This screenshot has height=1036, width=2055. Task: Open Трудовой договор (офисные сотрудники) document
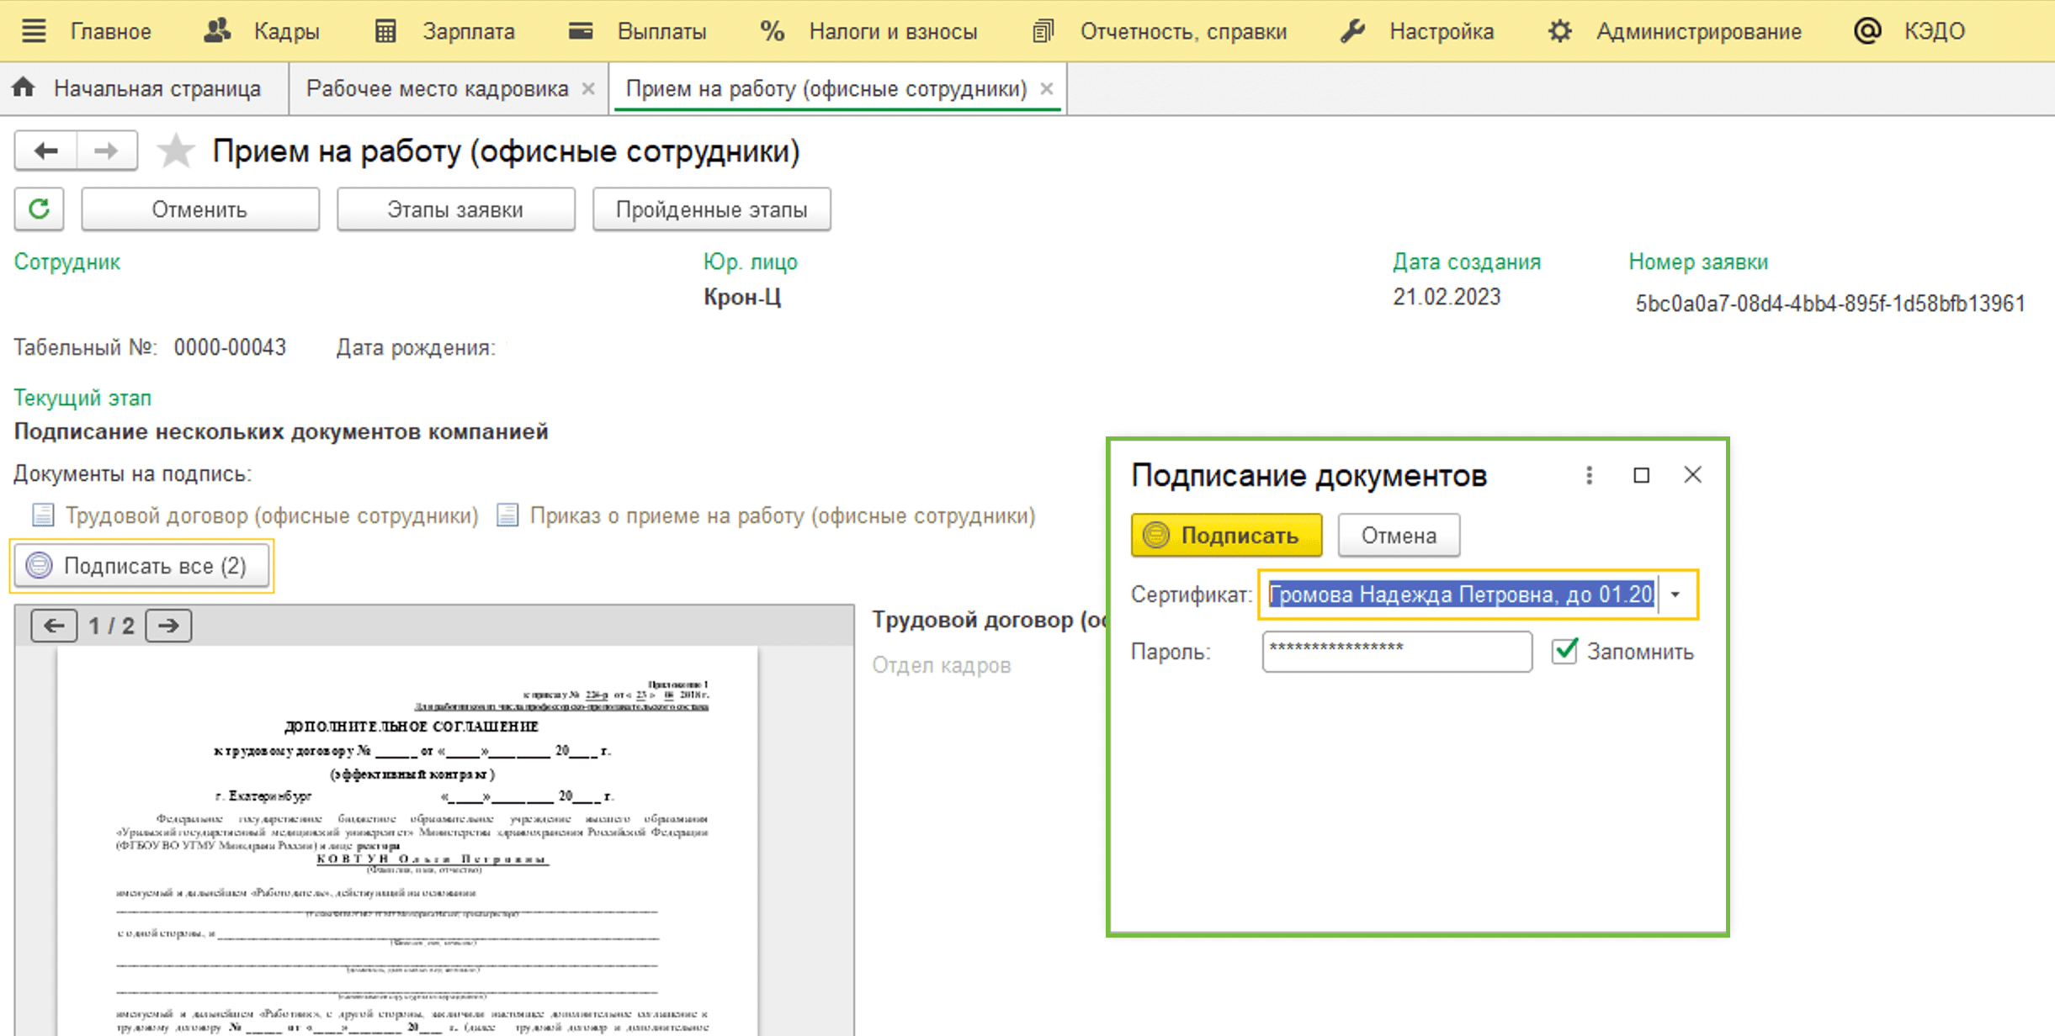(271, 515)
